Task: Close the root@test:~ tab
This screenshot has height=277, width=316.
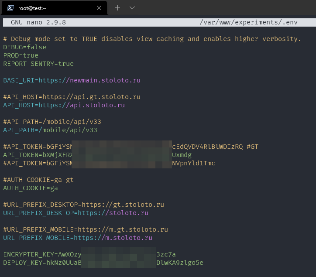Action: tap(99, 8)
